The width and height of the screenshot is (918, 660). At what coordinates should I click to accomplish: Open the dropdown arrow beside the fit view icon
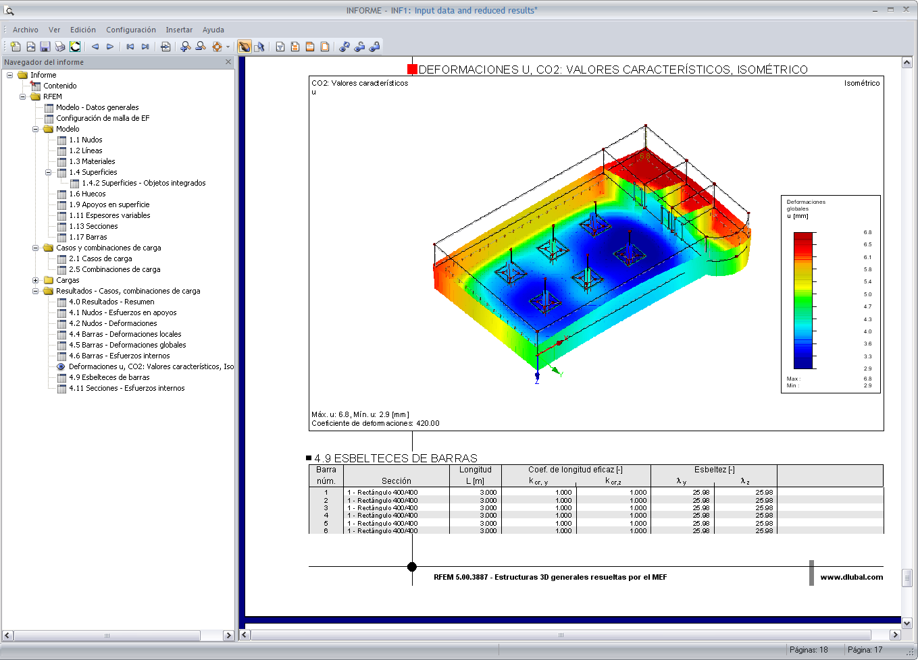click(x=228, y=47)
